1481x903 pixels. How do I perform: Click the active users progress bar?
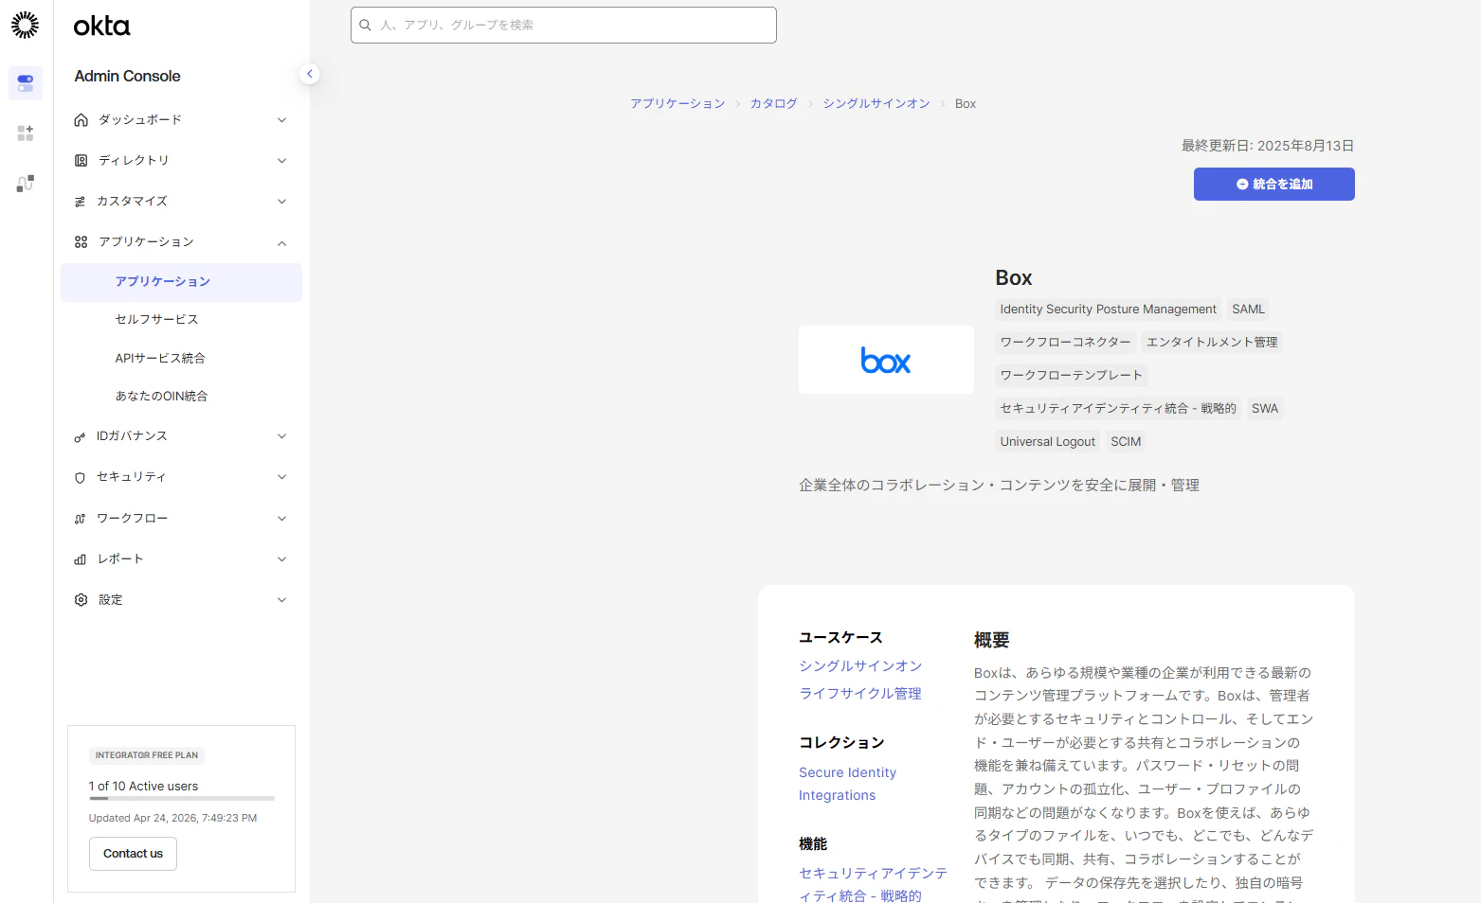[x=182, y=799]
